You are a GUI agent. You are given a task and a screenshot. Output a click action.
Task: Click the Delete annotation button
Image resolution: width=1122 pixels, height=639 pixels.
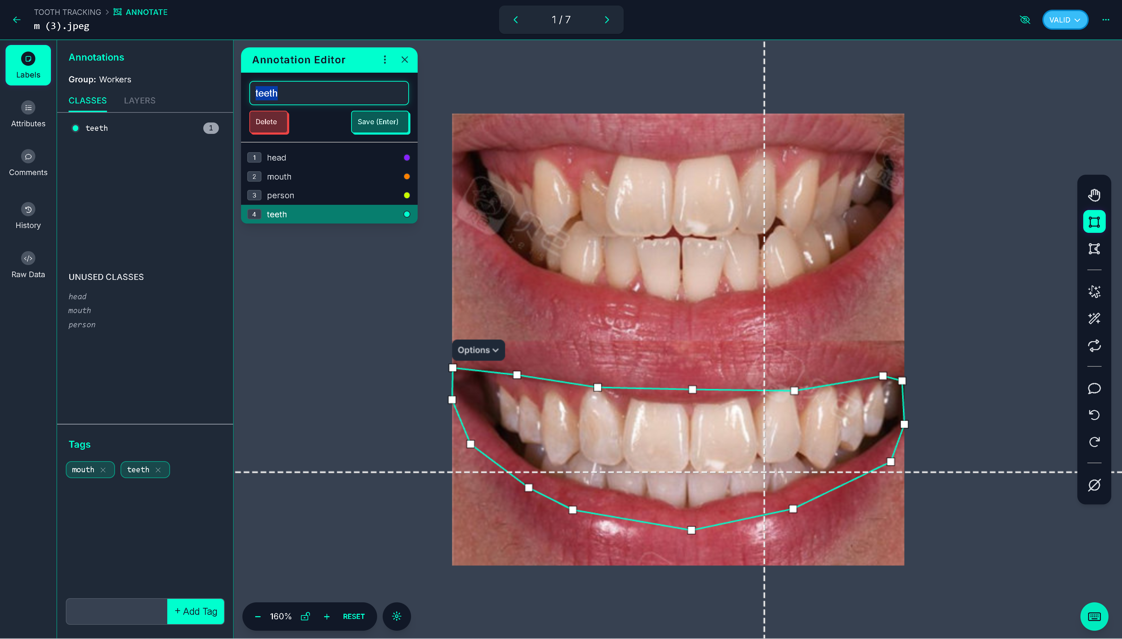(269, 122)
